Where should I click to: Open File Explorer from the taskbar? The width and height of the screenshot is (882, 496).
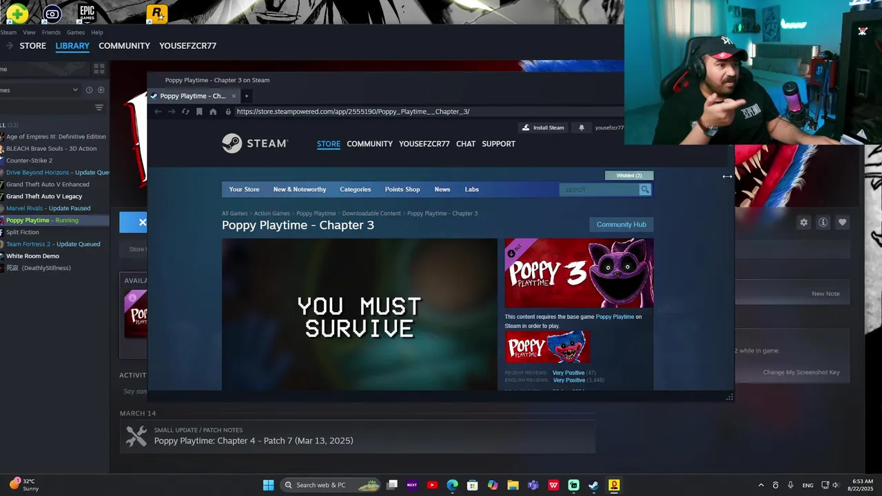513,485
